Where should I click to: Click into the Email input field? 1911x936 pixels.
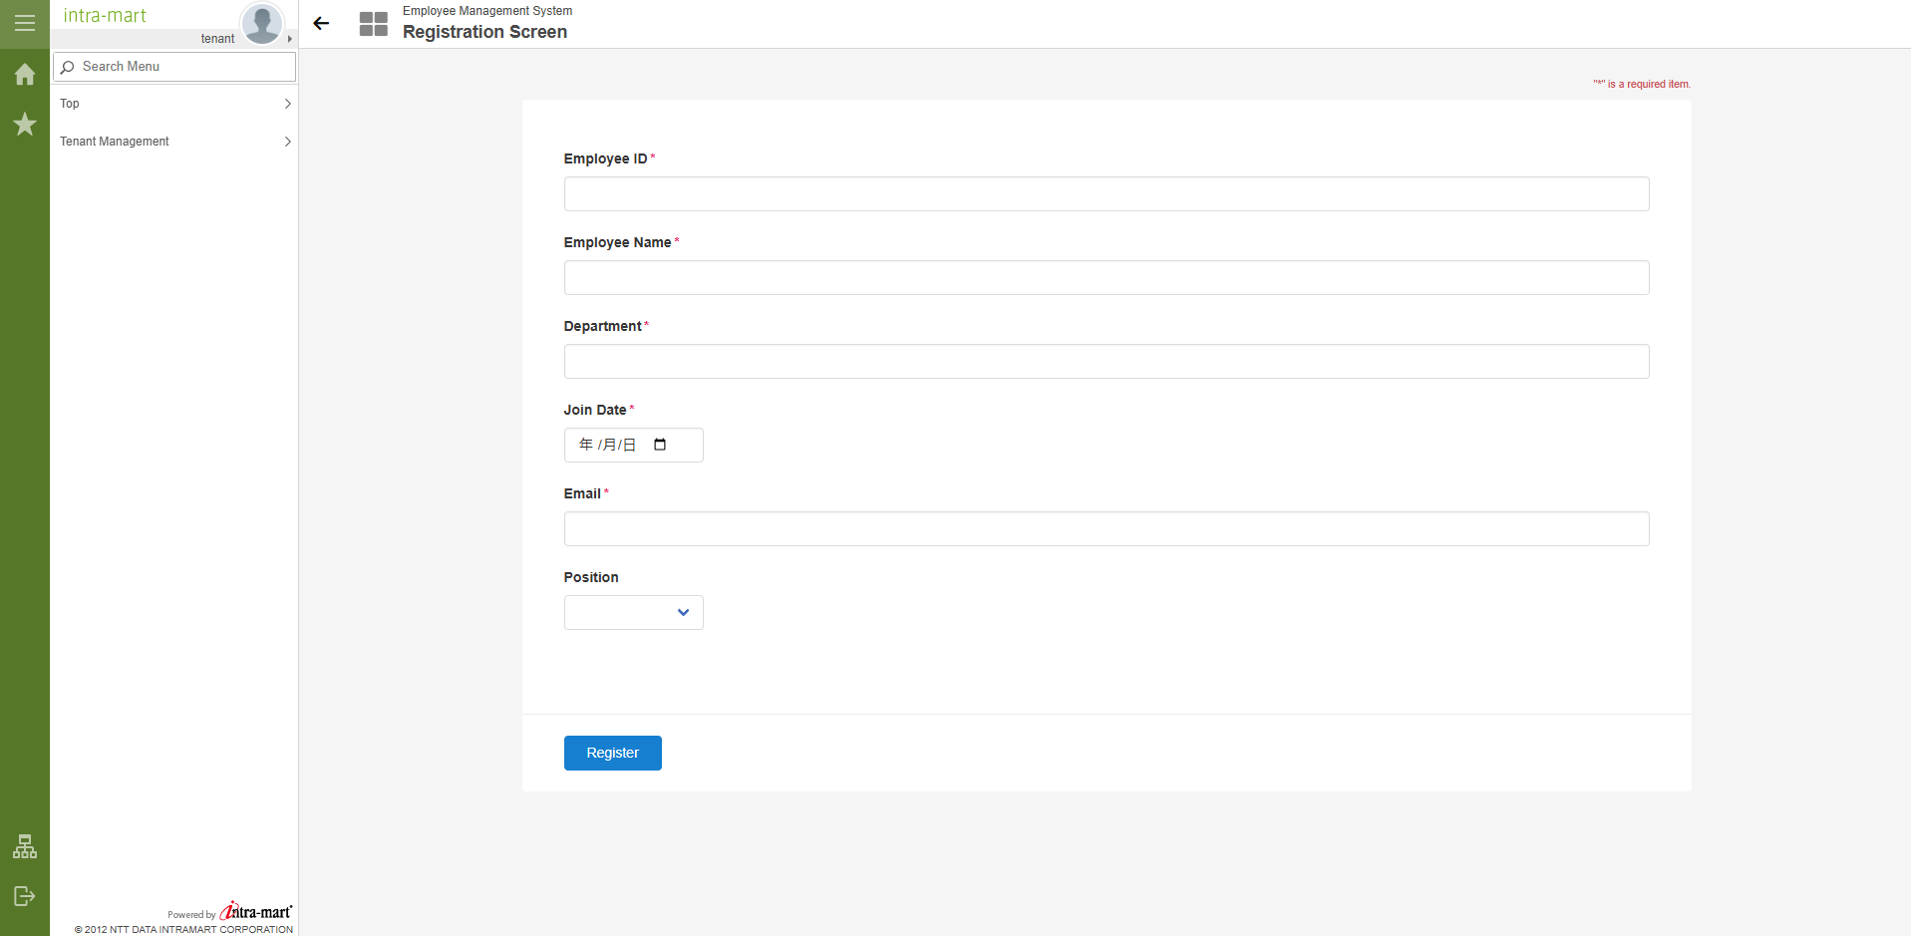point(1106,529)
